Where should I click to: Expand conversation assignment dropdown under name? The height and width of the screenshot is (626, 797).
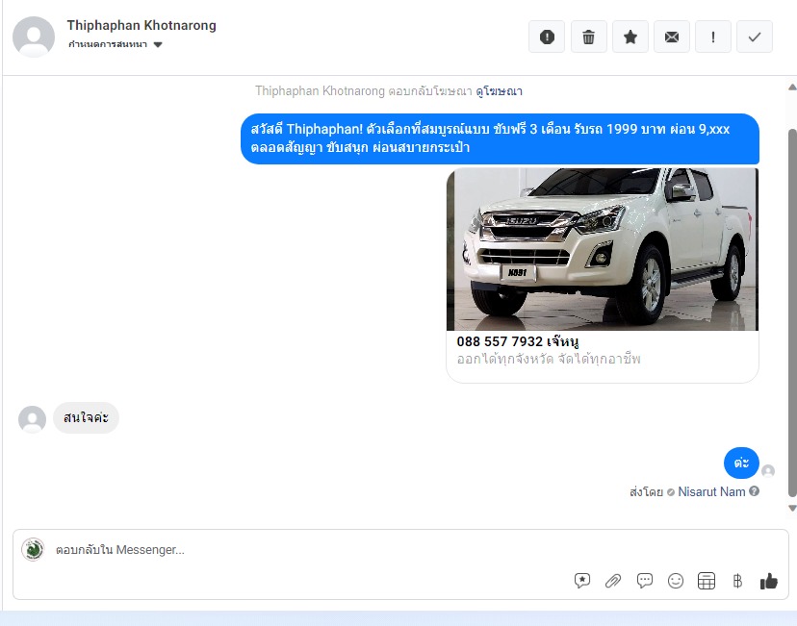pyautogui.click(x=115, y=44)
